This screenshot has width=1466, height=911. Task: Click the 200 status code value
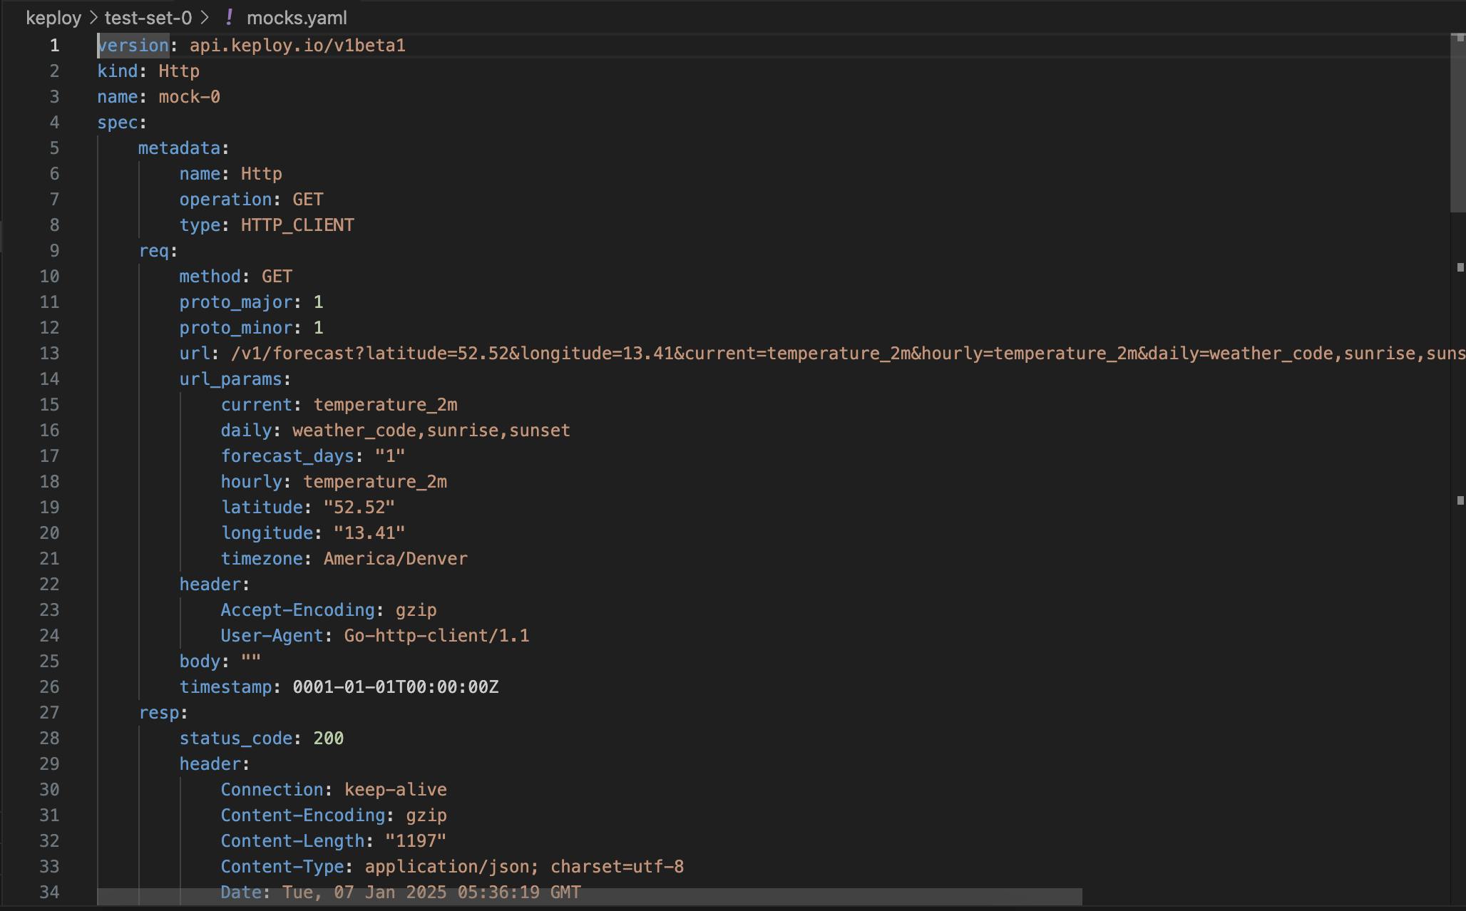click(x=329, y=738)
